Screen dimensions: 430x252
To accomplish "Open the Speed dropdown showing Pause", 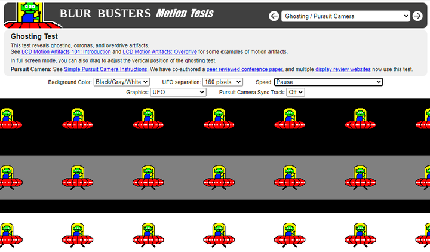I will 328,82.
